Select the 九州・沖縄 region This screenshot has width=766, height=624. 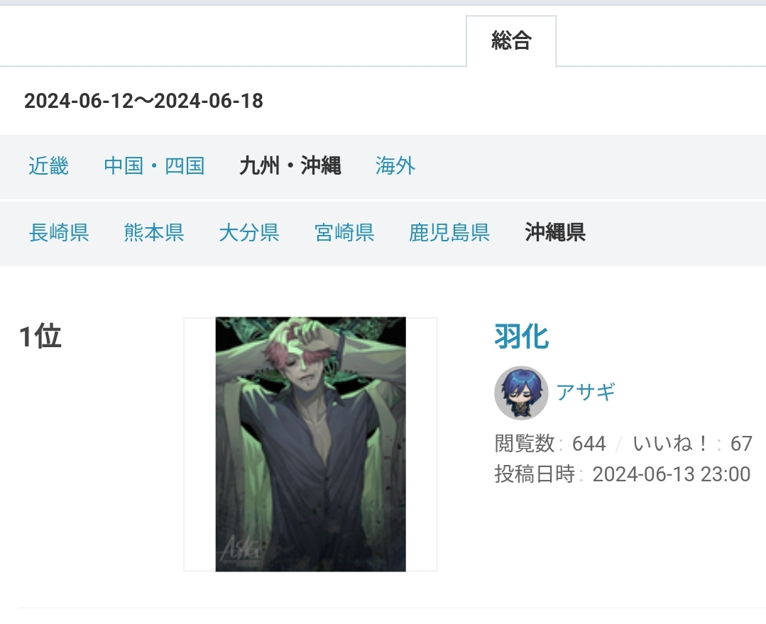click(290, 166)
